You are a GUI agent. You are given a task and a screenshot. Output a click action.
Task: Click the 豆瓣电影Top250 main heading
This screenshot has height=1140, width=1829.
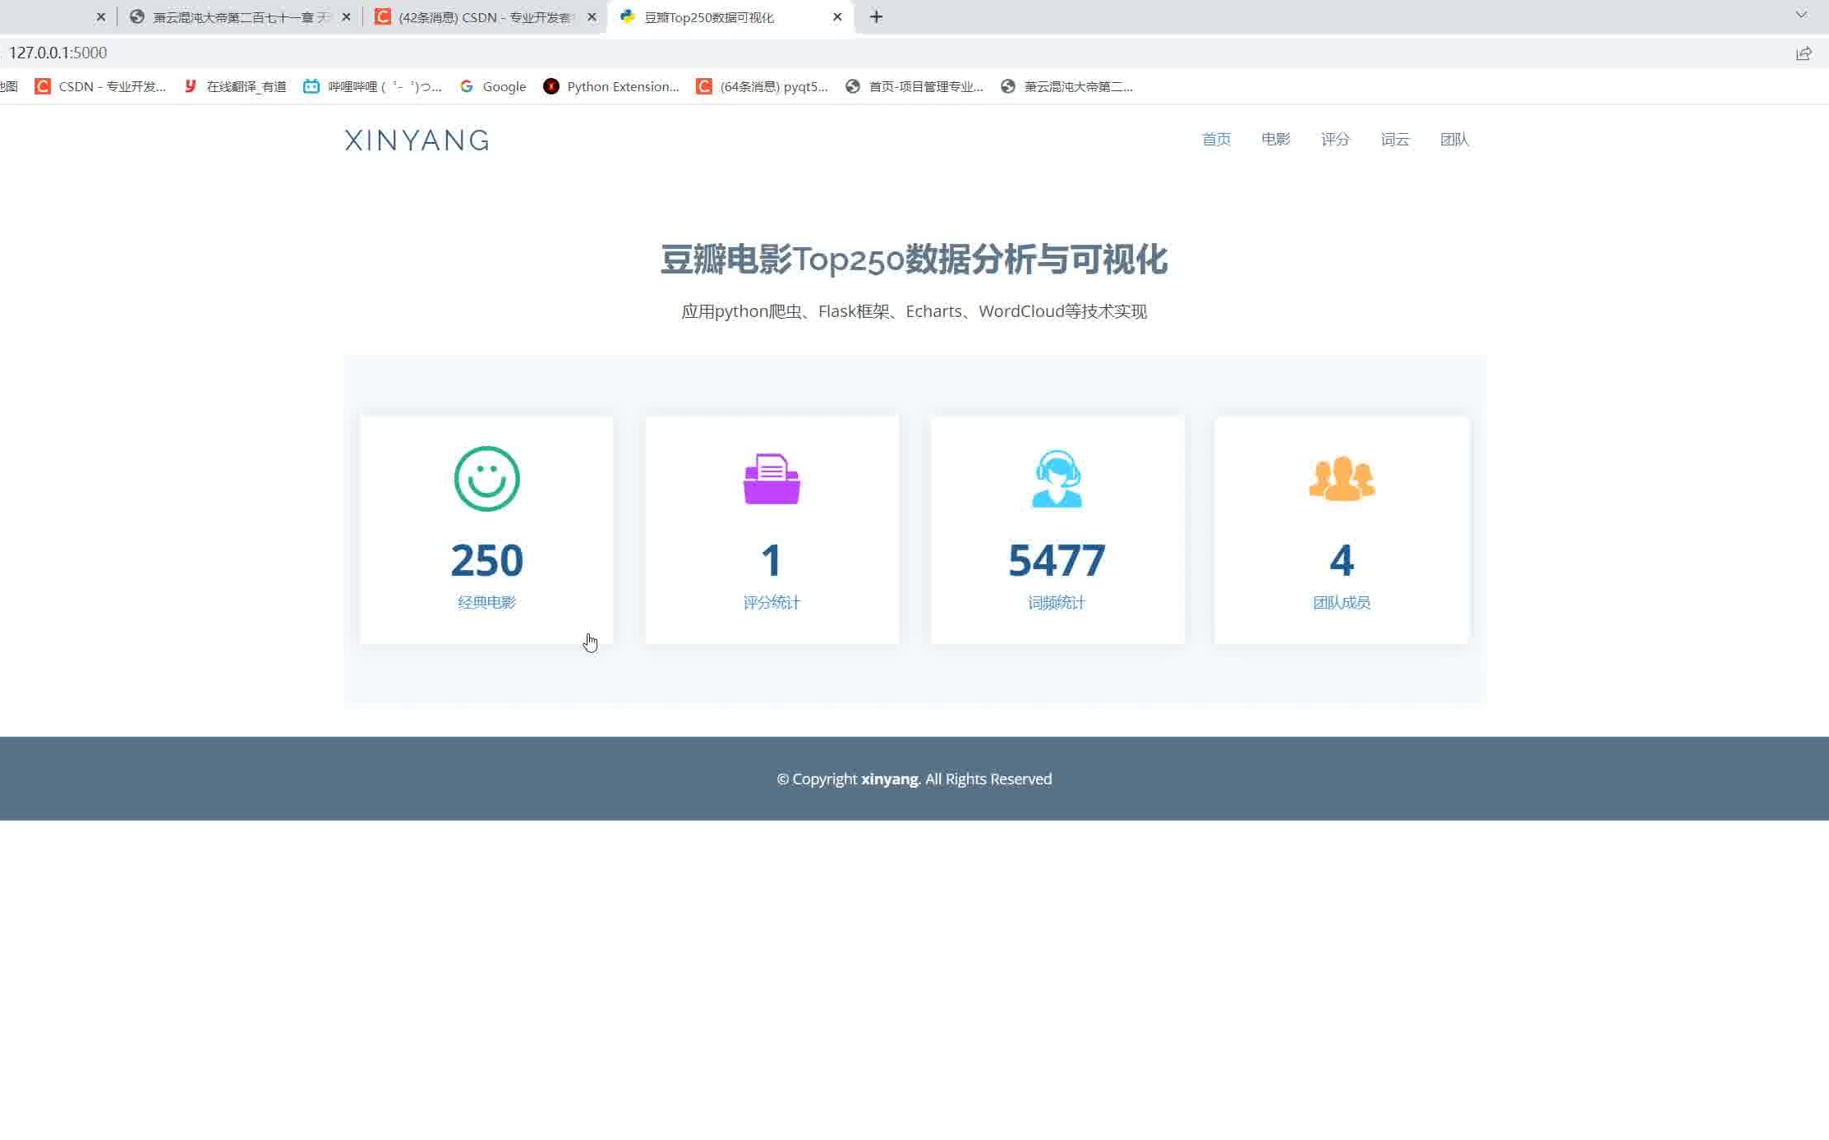tap(914, 260)
